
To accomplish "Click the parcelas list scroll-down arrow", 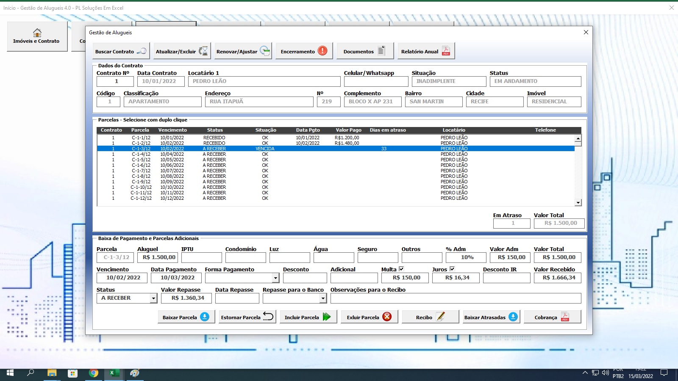I will 578,203.
